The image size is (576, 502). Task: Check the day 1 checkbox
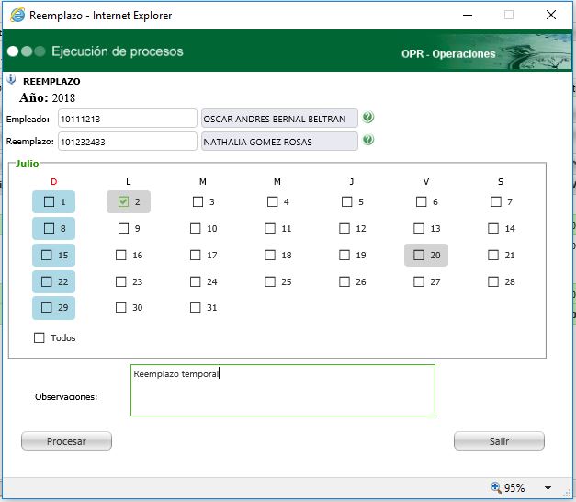pyautogui.click(x=50, y=201)
